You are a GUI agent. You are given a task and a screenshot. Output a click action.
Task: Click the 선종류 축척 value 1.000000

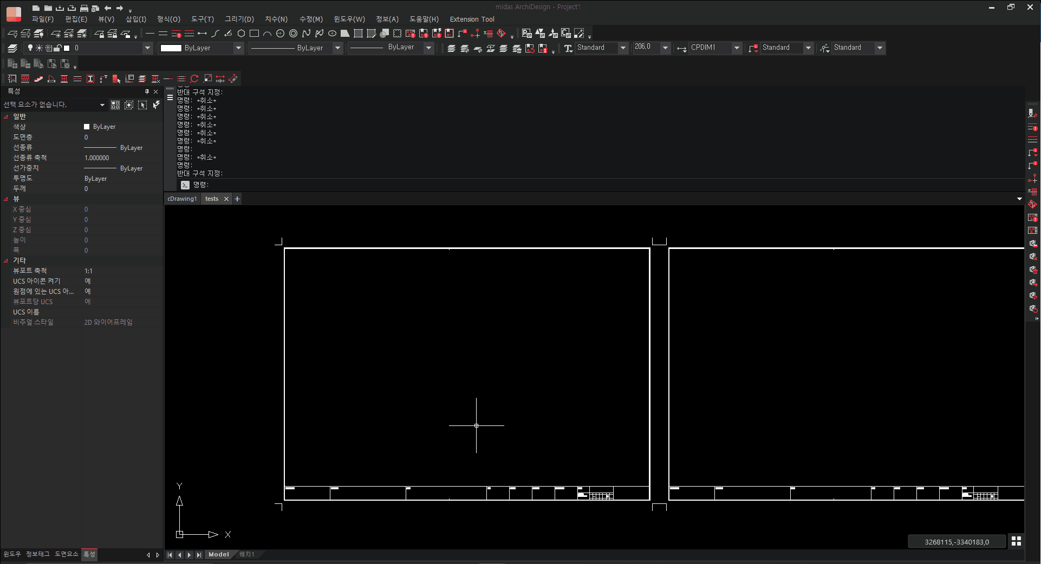point(97,158)
